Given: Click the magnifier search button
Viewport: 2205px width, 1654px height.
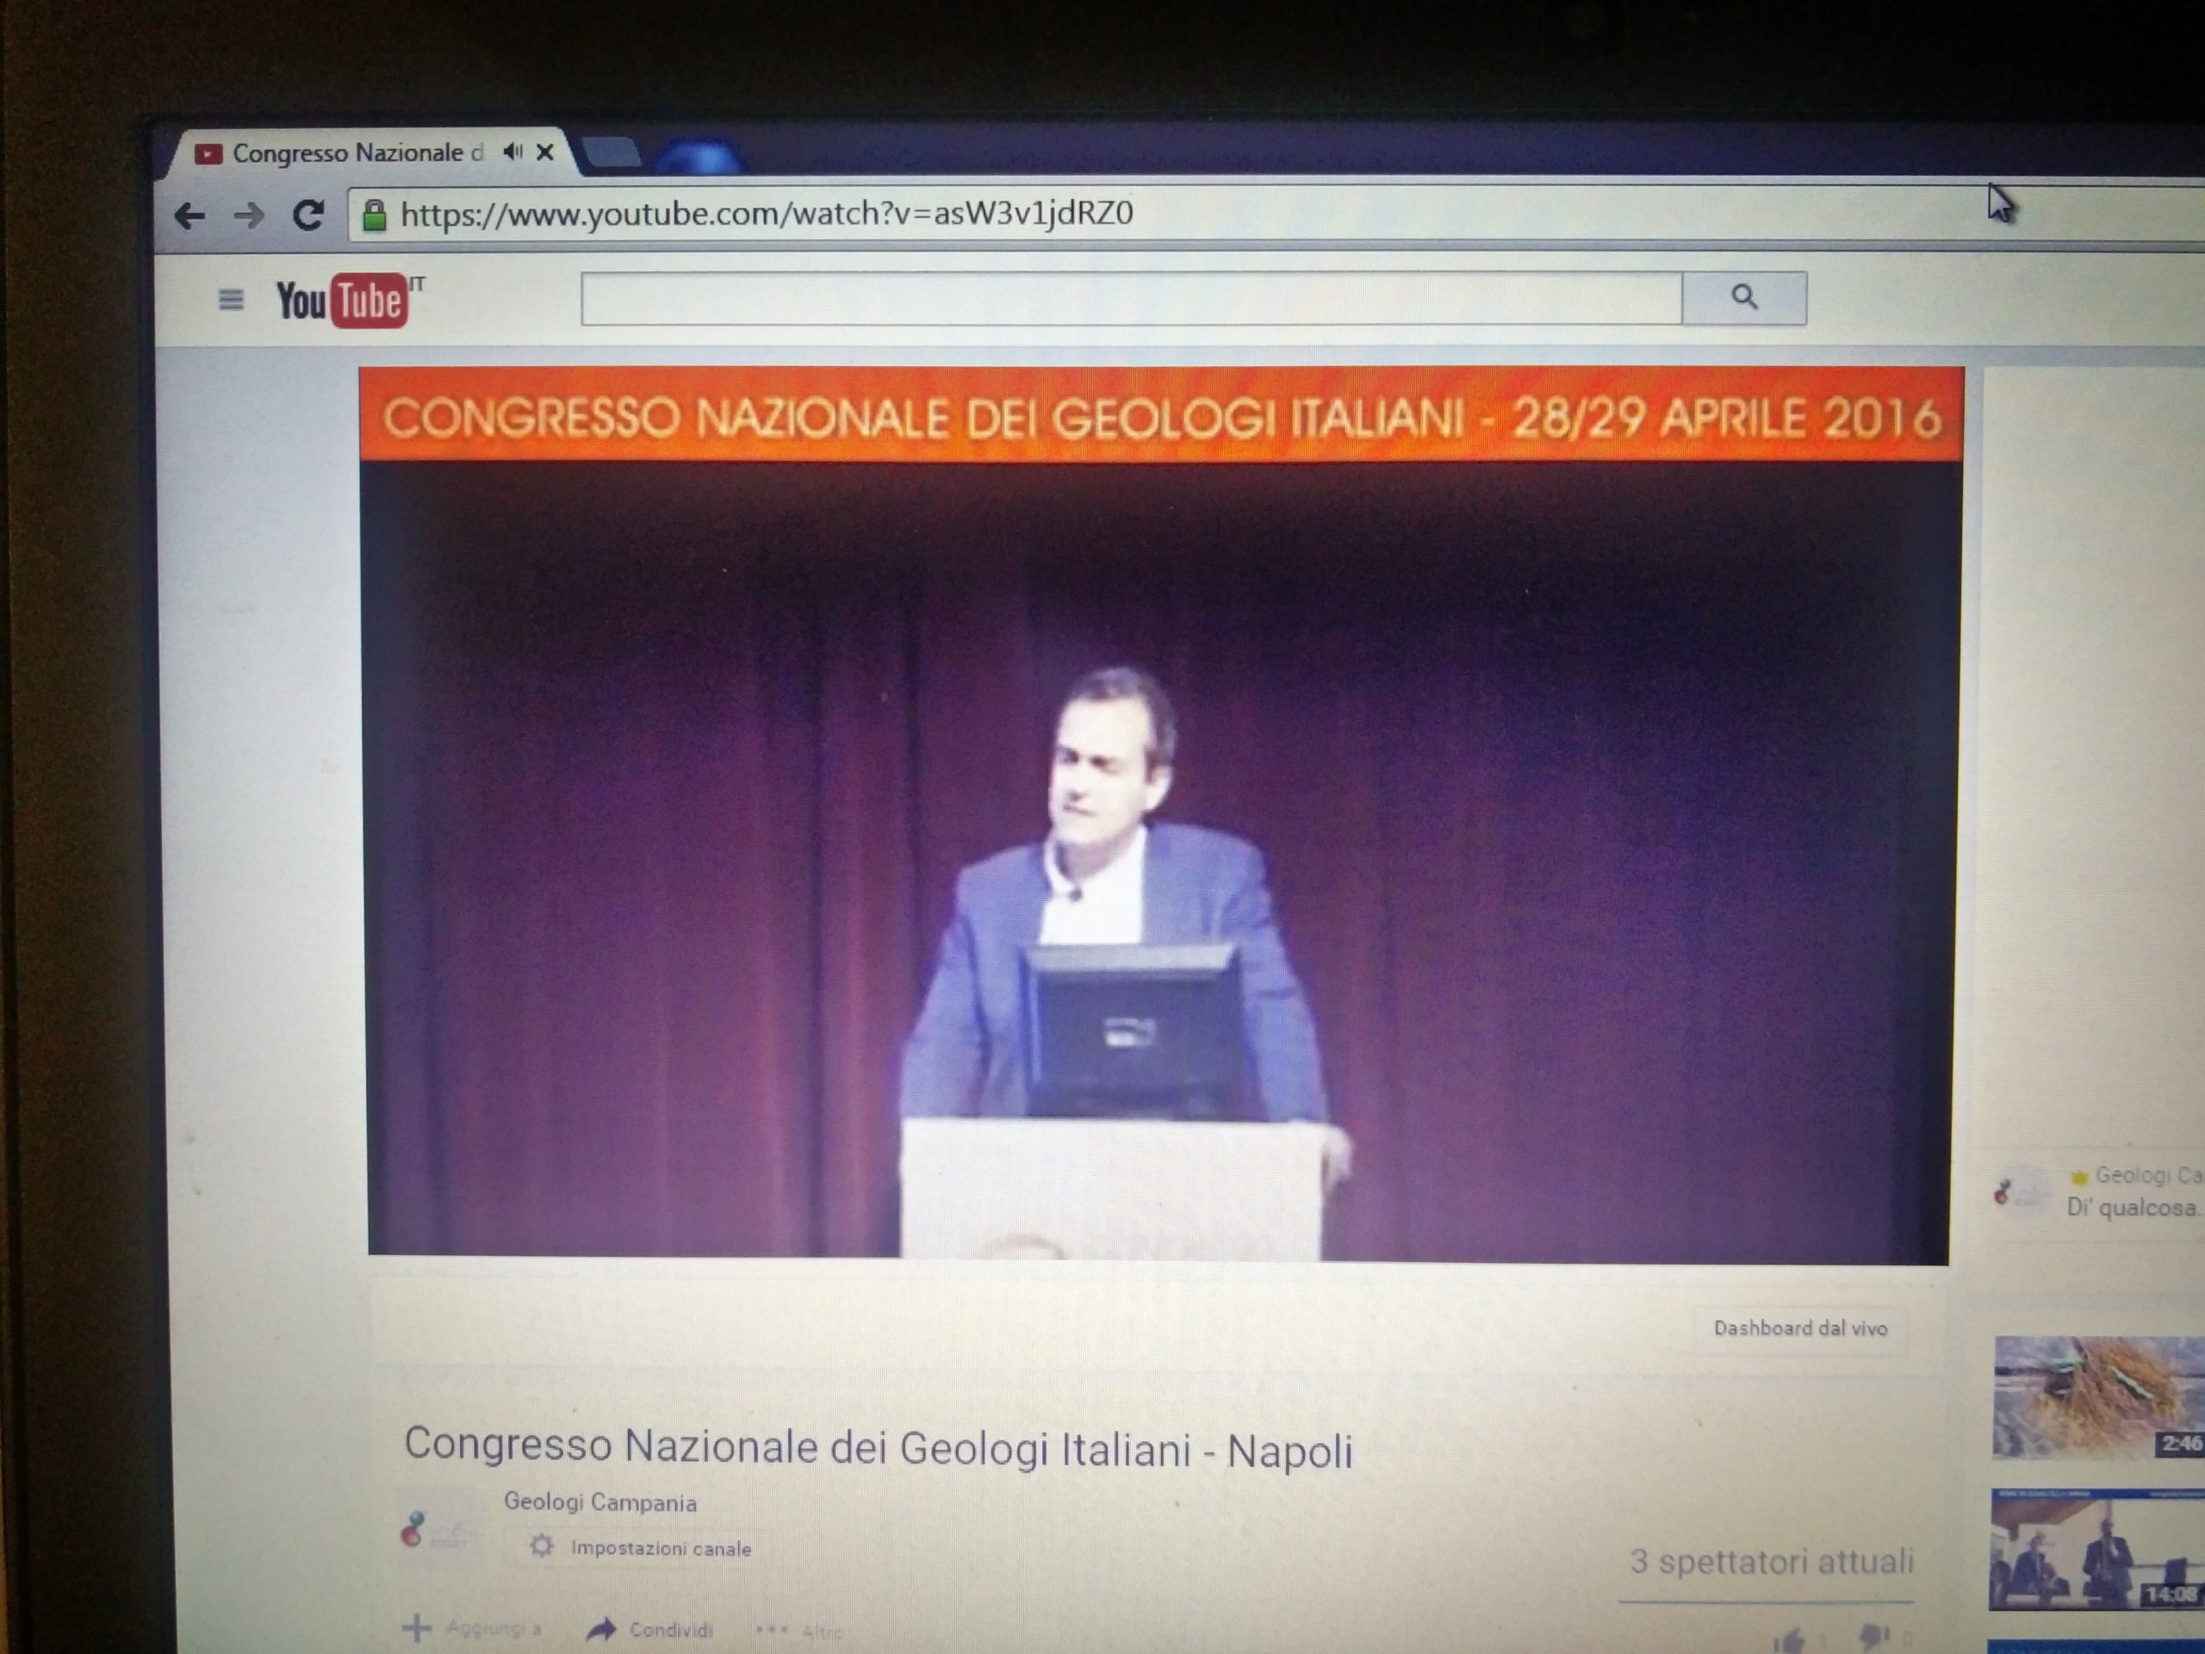Looking at the screenshot, I should (x=1743, y=297).
